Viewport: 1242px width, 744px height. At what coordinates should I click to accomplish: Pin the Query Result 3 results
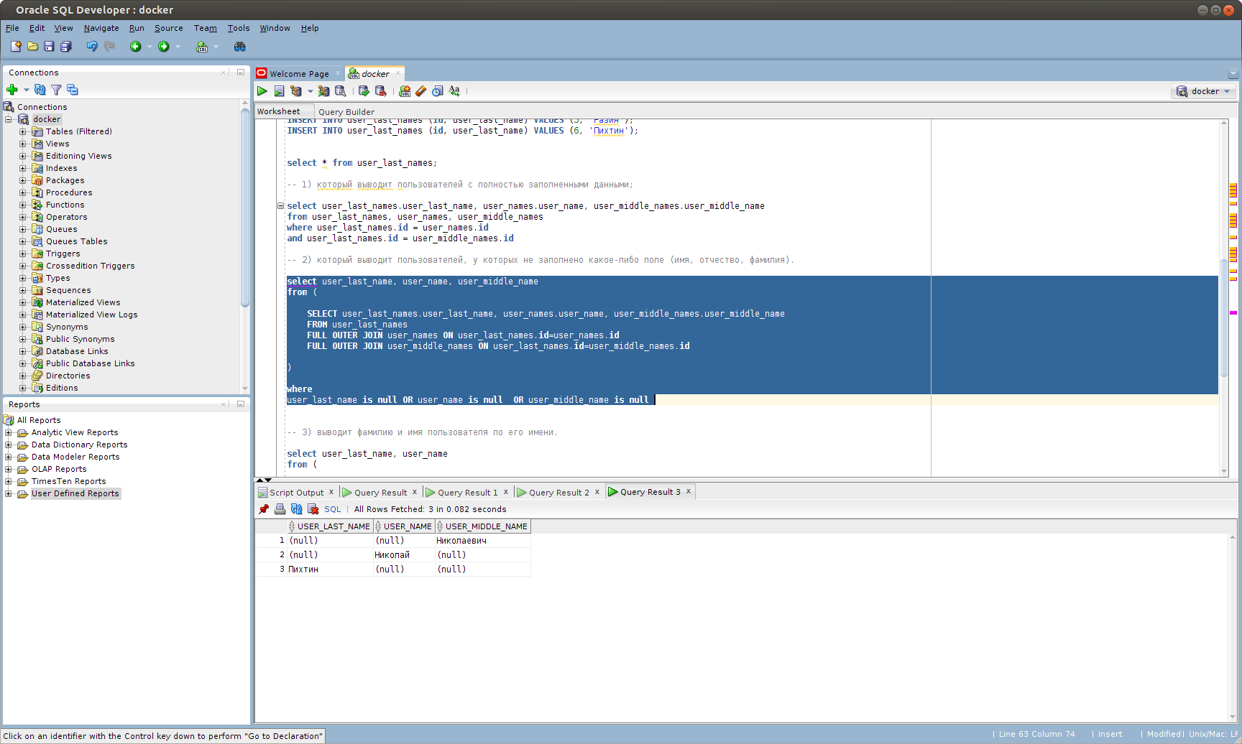[264, 508]
